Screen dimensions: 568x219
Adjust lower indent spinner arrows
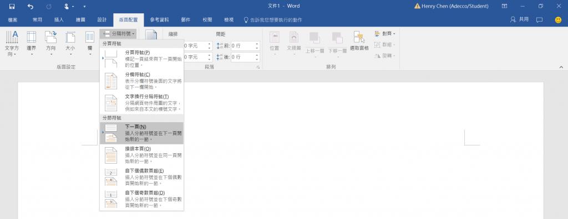[x=209, y=57]
